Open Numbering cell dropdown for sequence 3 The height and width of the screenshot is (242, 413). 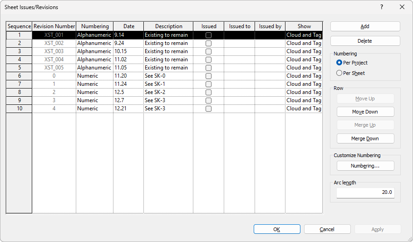coord(94,51)
